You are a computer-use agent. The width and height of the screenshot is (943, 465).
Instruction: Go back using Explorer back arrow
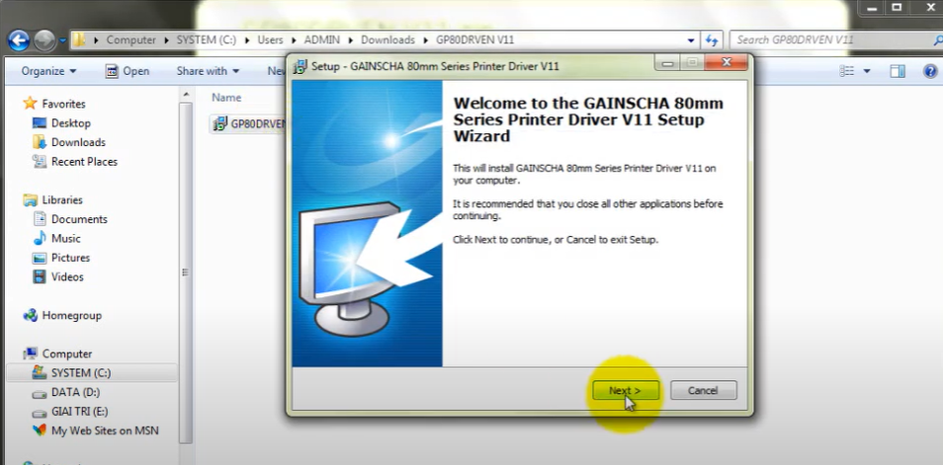[19, 40]
